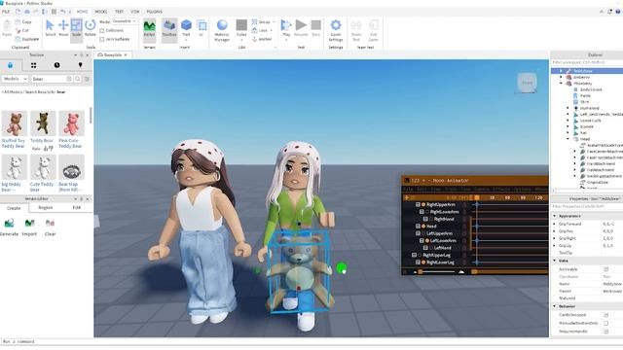The image size is (623, 350).
Task: Toggle the ManualActivationOnly property checkbox
Action: [605, 324]
